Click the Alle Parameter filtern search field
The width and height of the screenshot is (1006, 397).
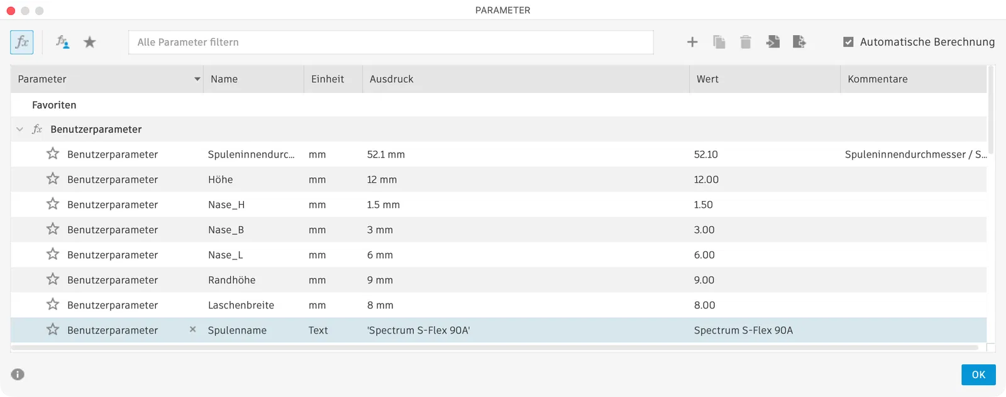click(390, 42)
